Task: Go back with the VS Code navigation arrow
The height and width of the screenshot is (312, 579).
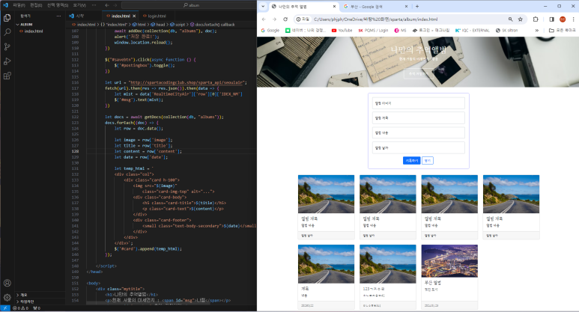Action: [107, 5]
